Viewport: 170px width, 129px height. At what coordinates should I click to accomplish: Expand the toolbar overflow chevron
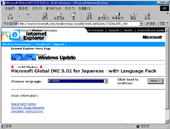[x=167, y=13]
